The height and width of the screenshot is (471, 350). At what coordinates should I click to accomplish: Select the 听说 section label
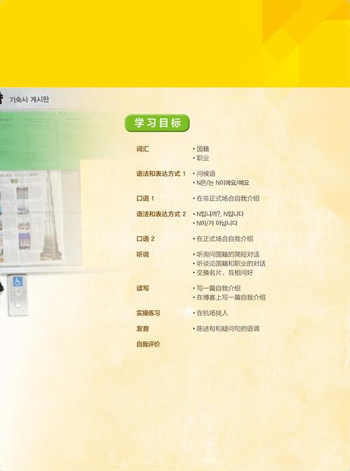143,255
